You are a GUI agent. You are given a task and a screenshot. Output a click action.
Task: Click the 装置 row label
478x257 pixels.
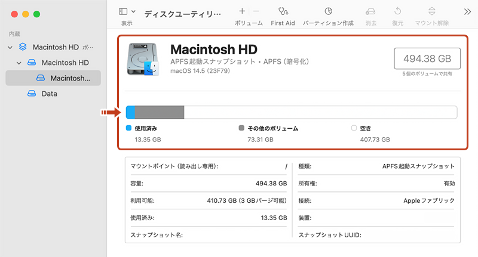(x=305, y=218)
